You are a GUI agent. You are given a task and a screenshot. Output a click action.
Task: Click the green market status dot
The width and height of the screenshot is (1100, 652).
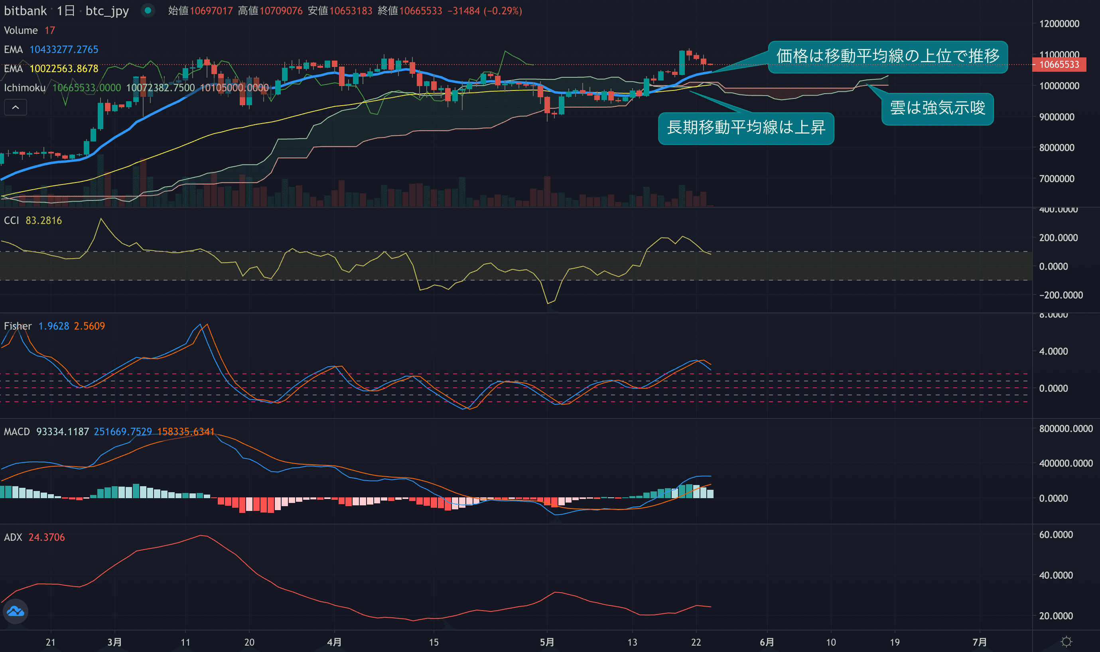pos(148,10)
